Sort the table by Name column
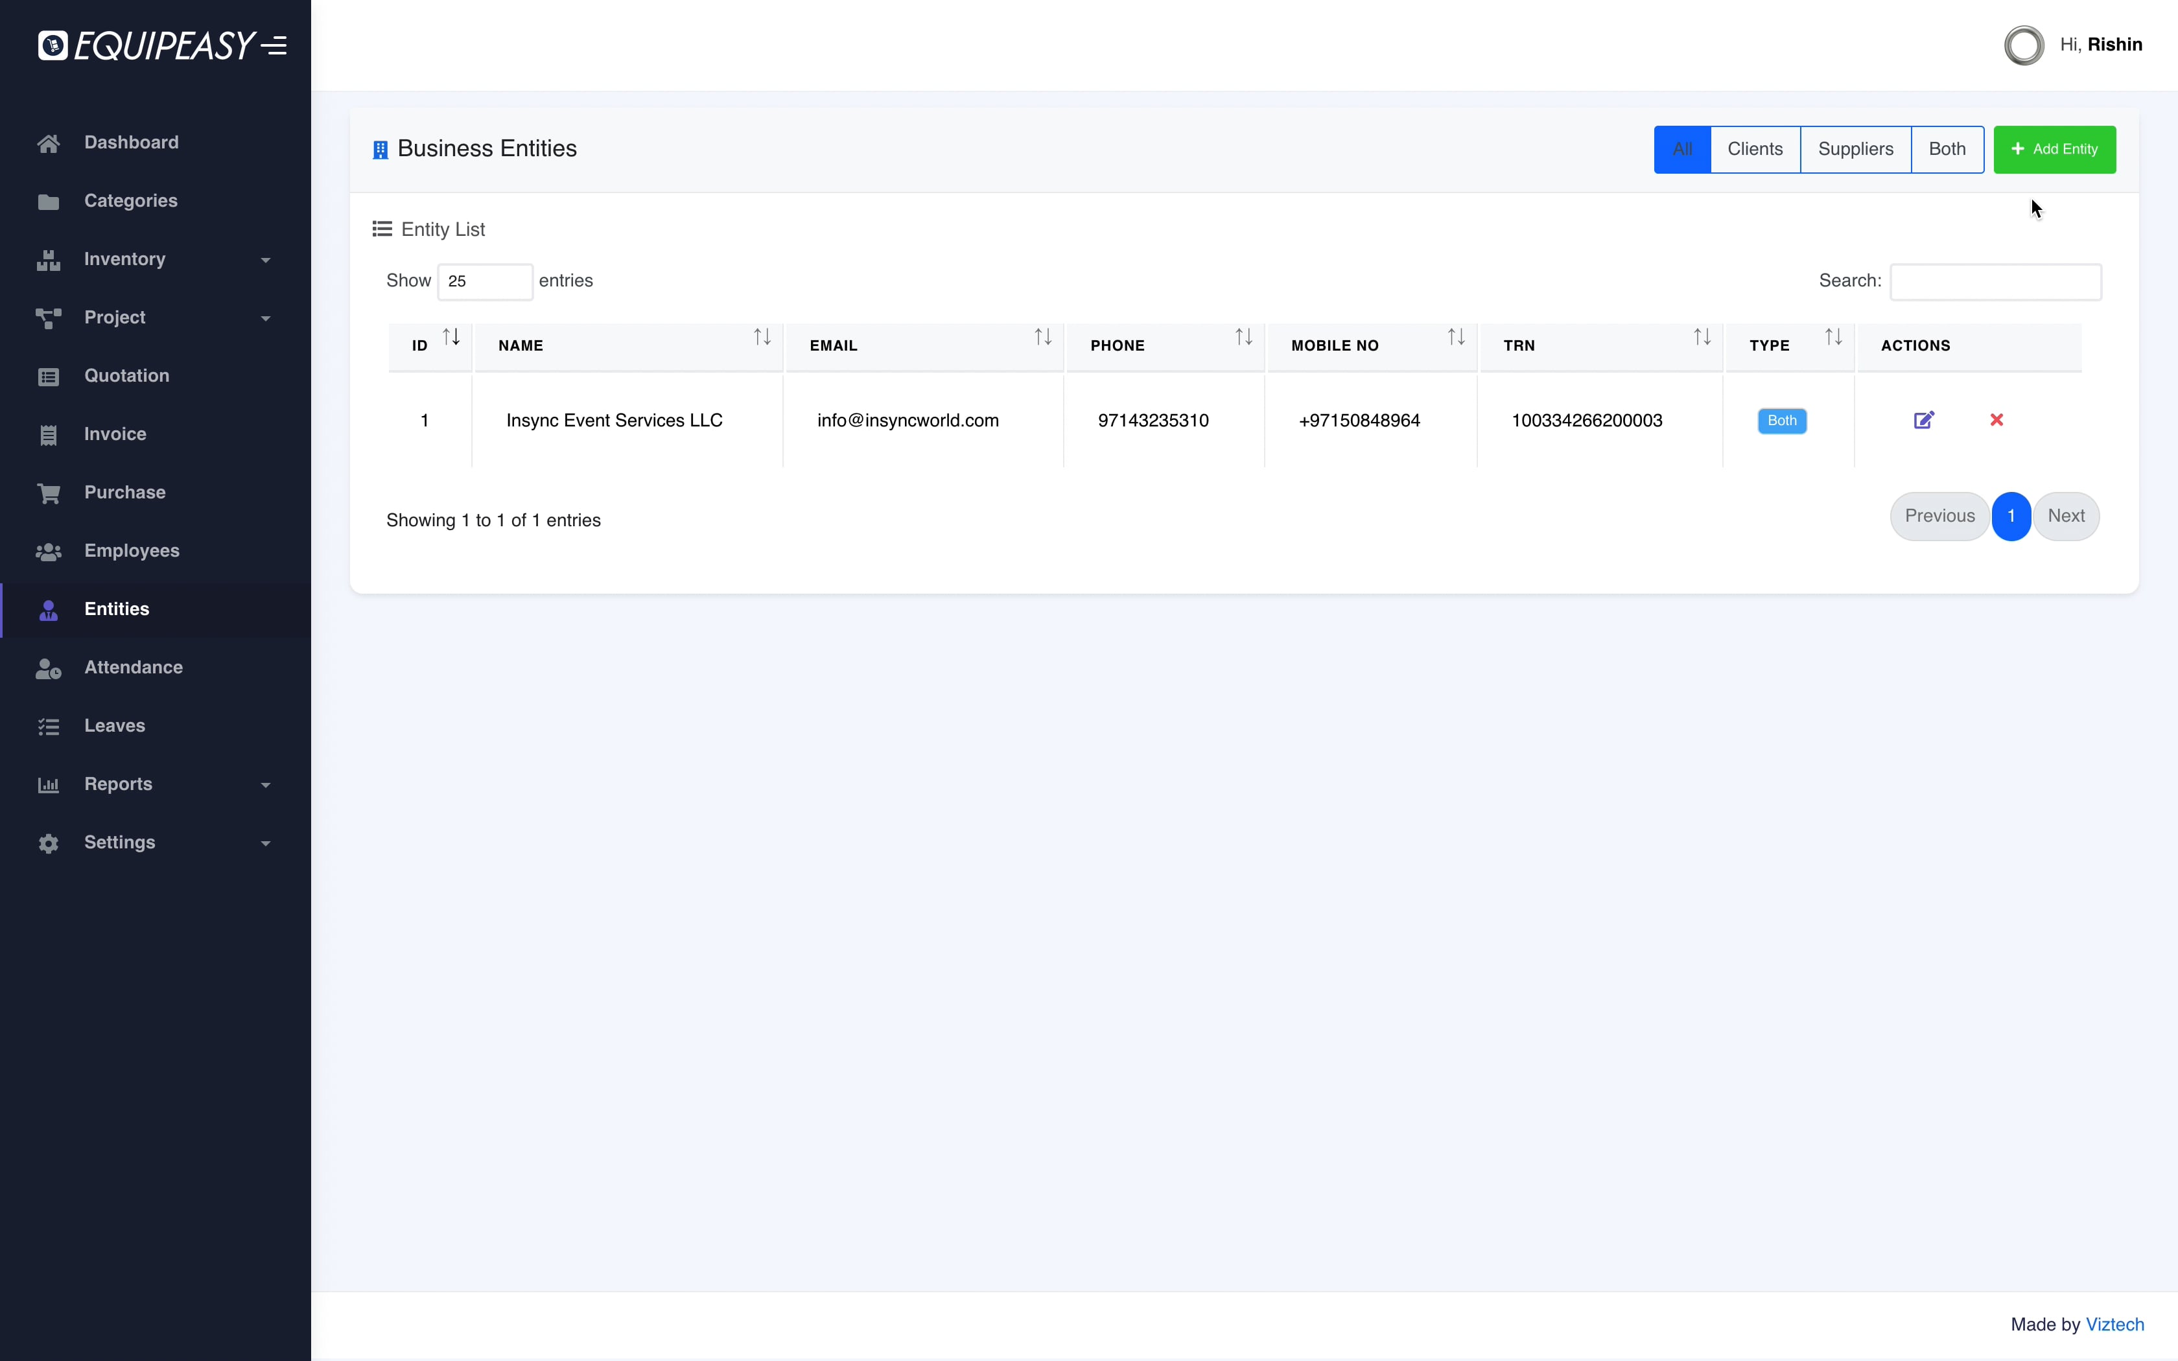Image resolution: width=2178 pixels, height=1361 pixels. 628,347
